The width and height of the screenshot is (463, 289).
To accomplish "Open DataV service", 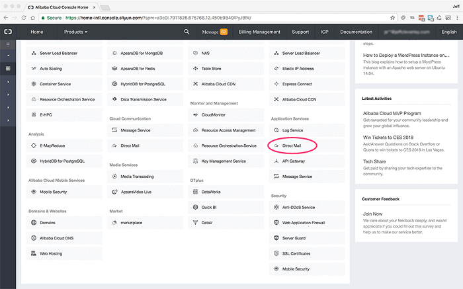I will tap(226, 223).
